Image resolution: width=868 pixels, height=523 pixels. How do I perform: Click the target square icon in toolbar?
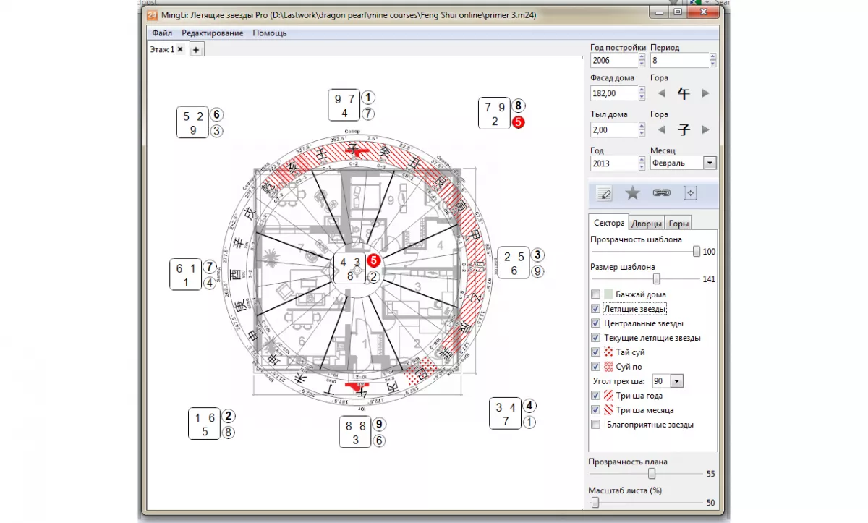690,193
